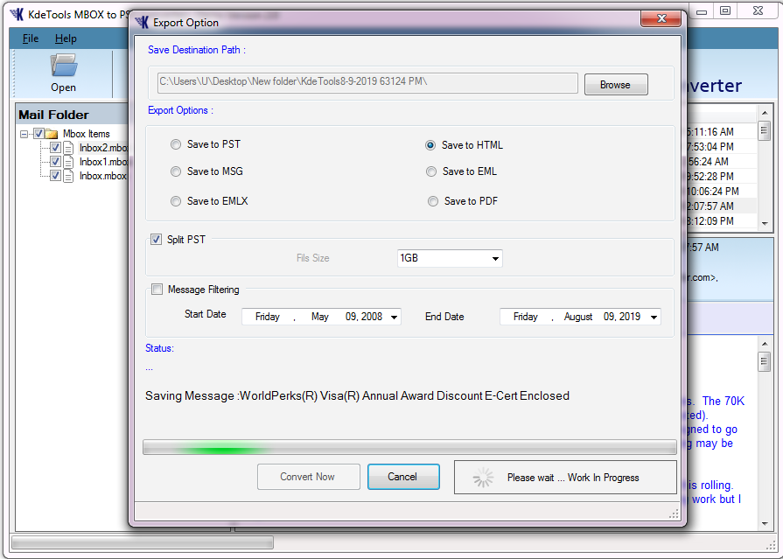Screen dimensions: 783x559
Task: Select the Save to PST option
Action: coord(176,144)
